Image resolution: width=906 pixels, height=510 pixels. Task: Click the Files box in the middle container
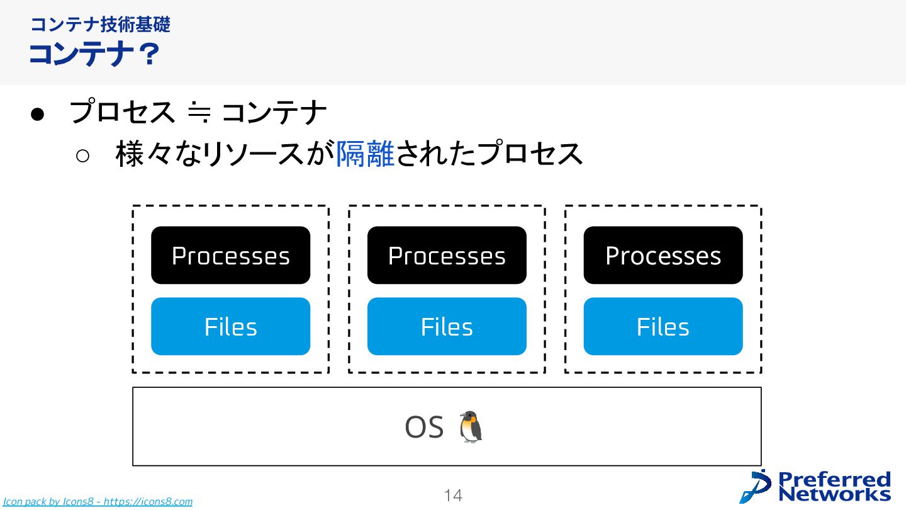(447, 327)
